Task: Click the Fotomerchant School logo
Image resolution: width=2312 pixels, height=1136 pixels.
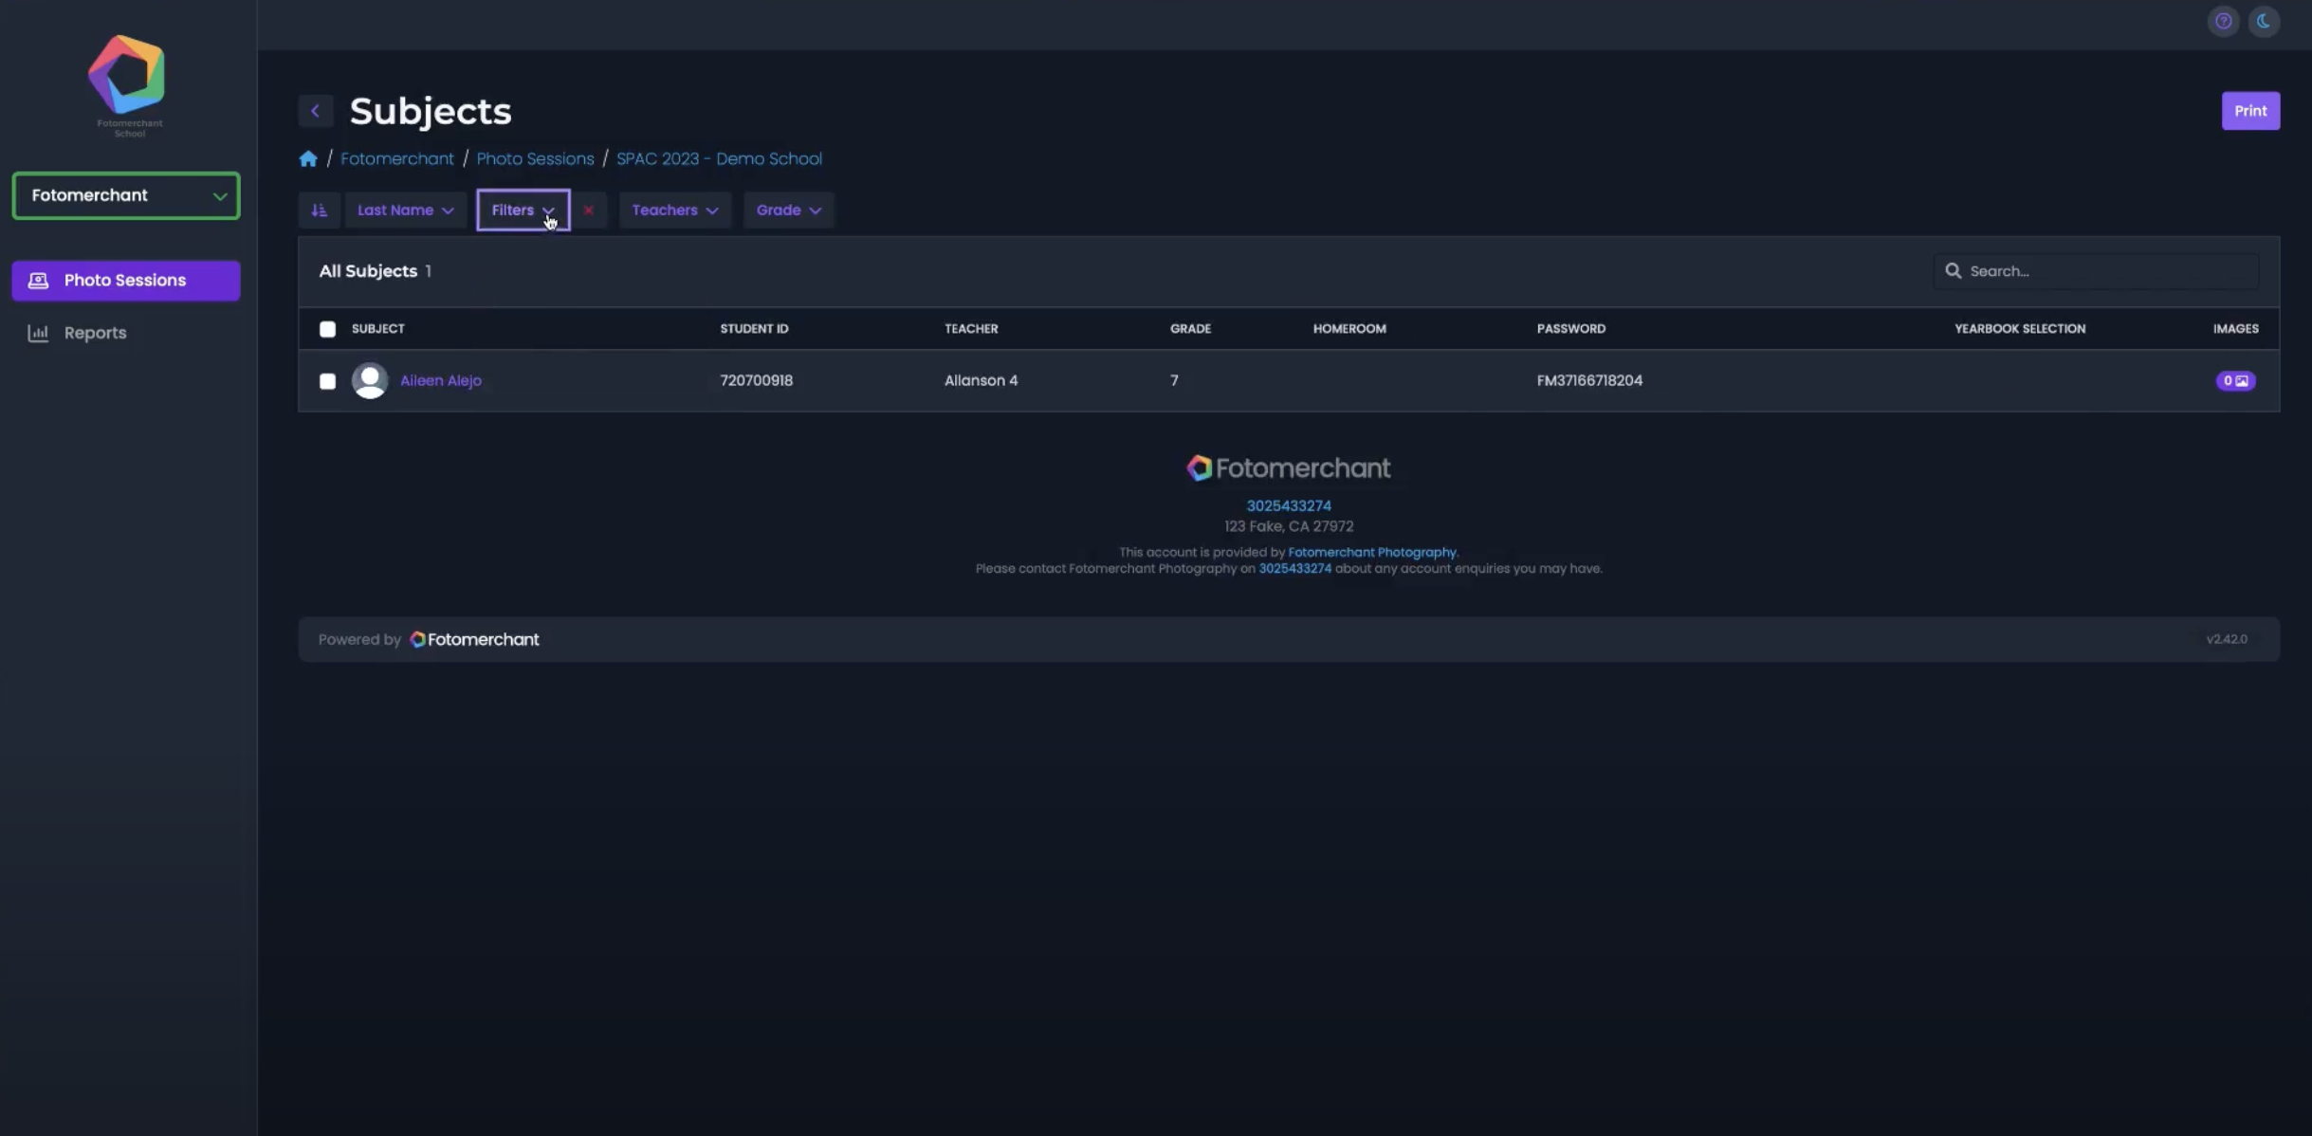Action: pyautogui.click(x=127, y=85)
